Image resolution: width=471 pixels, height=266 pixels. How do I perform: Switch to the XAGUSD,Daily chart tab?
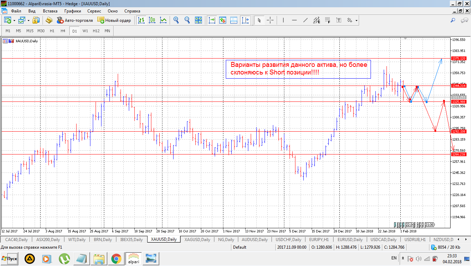(197, 239)
